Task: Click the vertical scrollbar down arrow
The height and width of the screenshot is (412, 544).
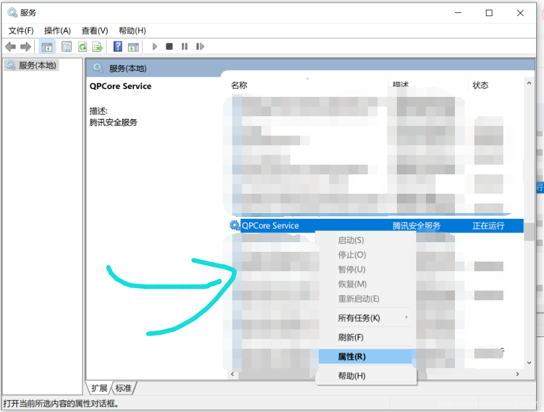Action: pyautogui.click(x=529, y=363)
